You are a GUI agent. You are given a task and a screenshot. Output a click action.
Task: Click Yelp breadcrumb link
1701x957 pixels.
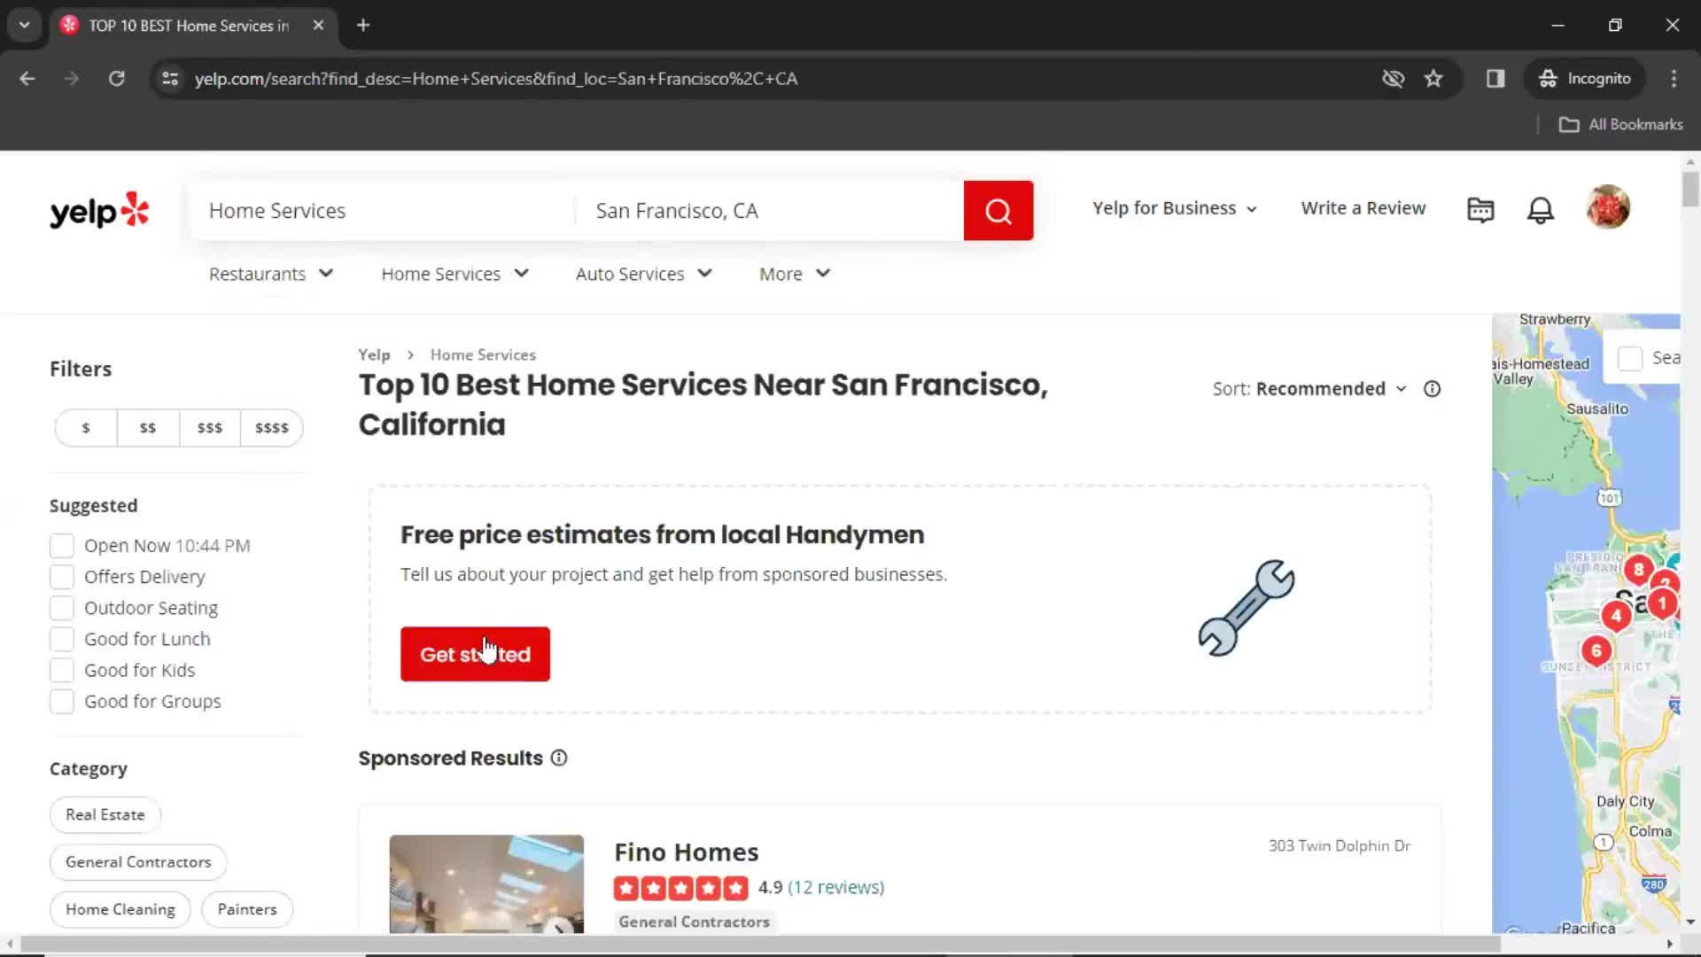pos(374,354)
